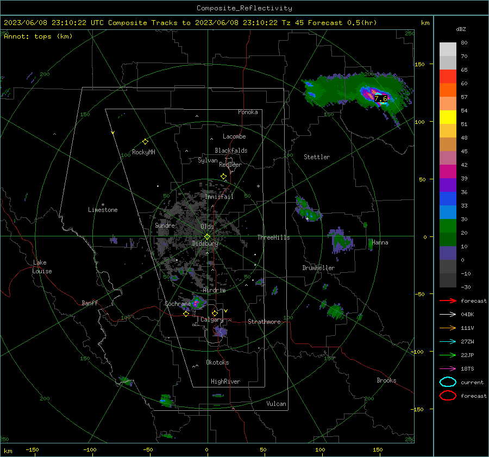Click the Sylvan label on the map
The image size is (489, 457).
pyautogui.click(x=208, y=161)
